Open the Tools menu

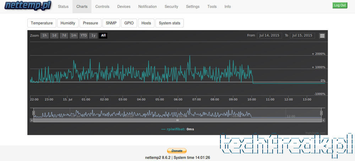(212, 6)
